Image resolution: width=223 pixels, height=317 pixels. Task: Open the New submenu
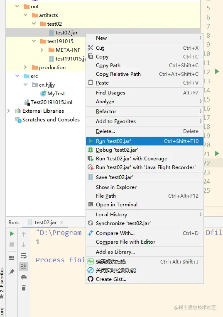tap(145, 38)
